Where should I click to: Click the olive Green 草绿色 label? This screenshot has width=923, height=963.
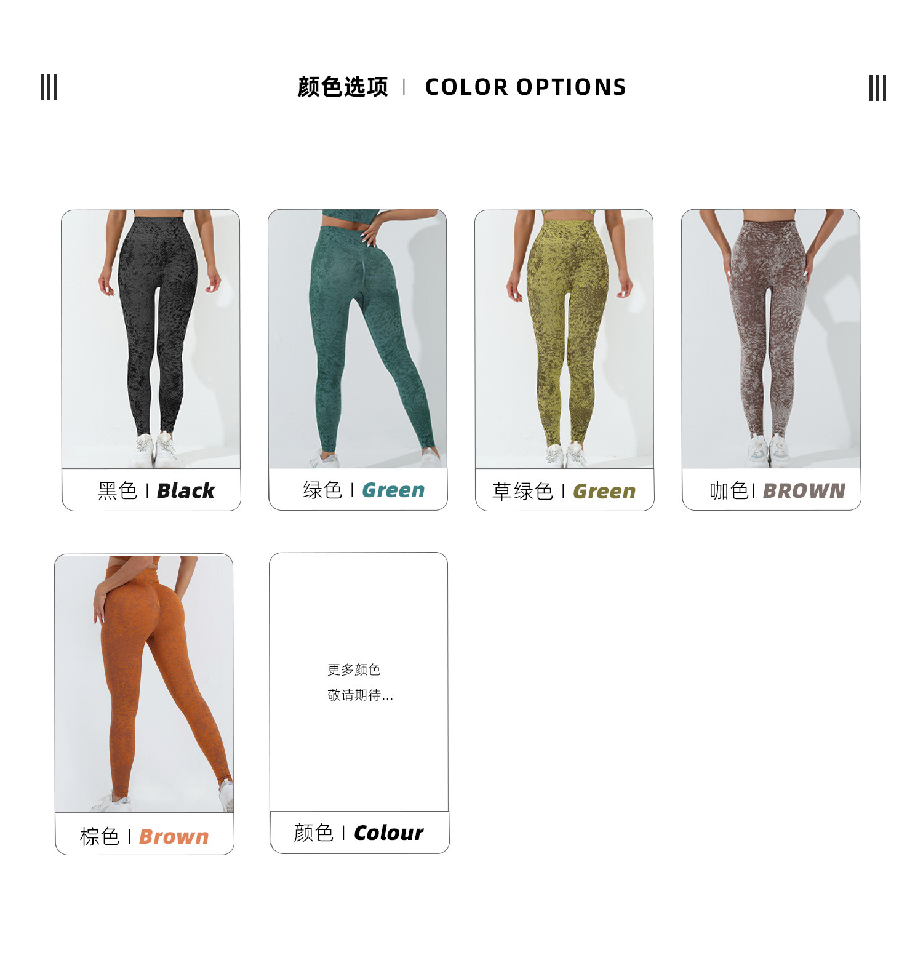564,491
